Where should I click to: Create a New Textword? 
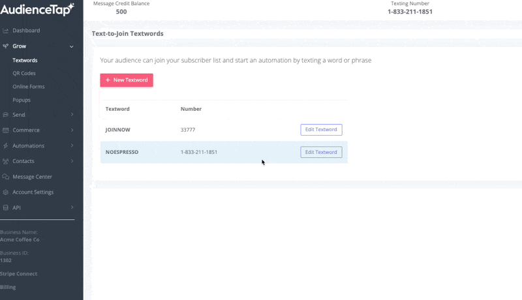click(x=127, y=80)
